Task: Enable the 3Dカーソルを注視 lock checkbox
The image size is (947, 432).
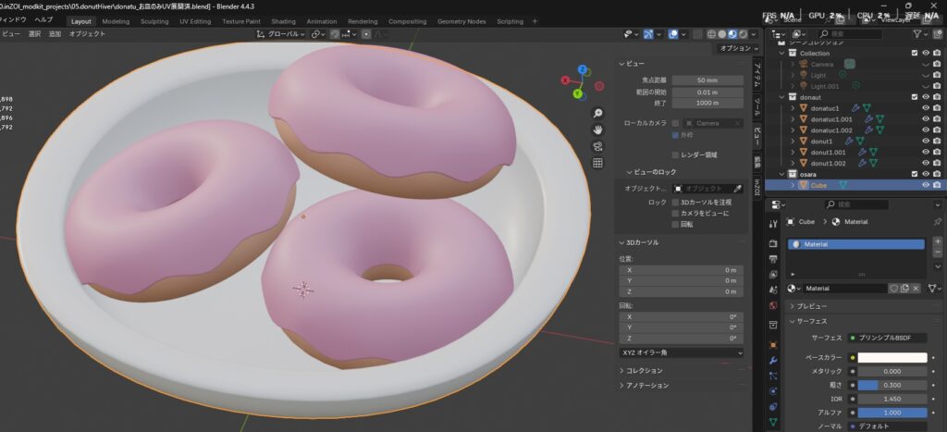Action: [675, 203]
